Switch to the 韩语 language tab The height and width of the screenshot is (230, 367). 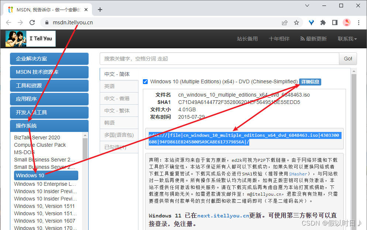119,123
